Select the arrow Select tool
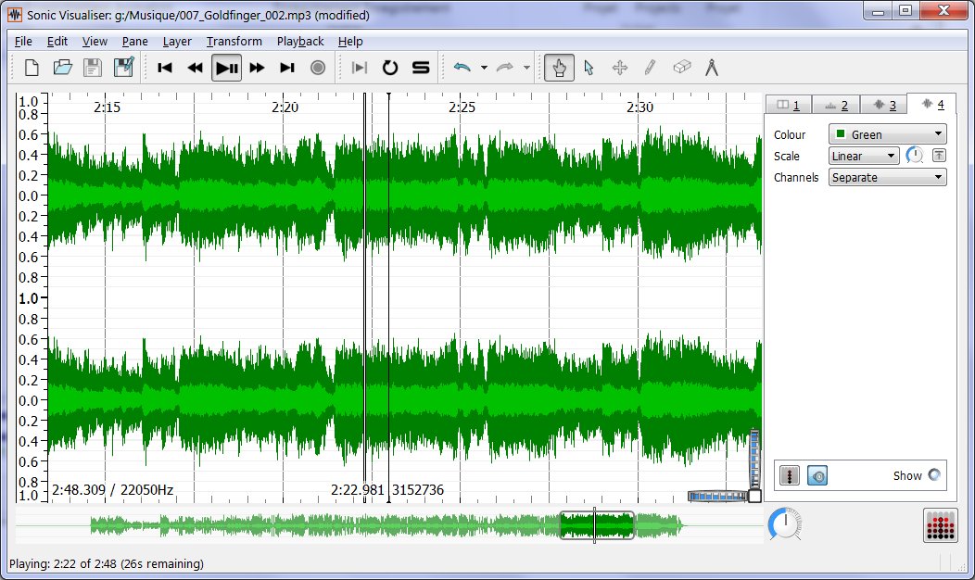This screenshot has height=580, width=975. 589,68
